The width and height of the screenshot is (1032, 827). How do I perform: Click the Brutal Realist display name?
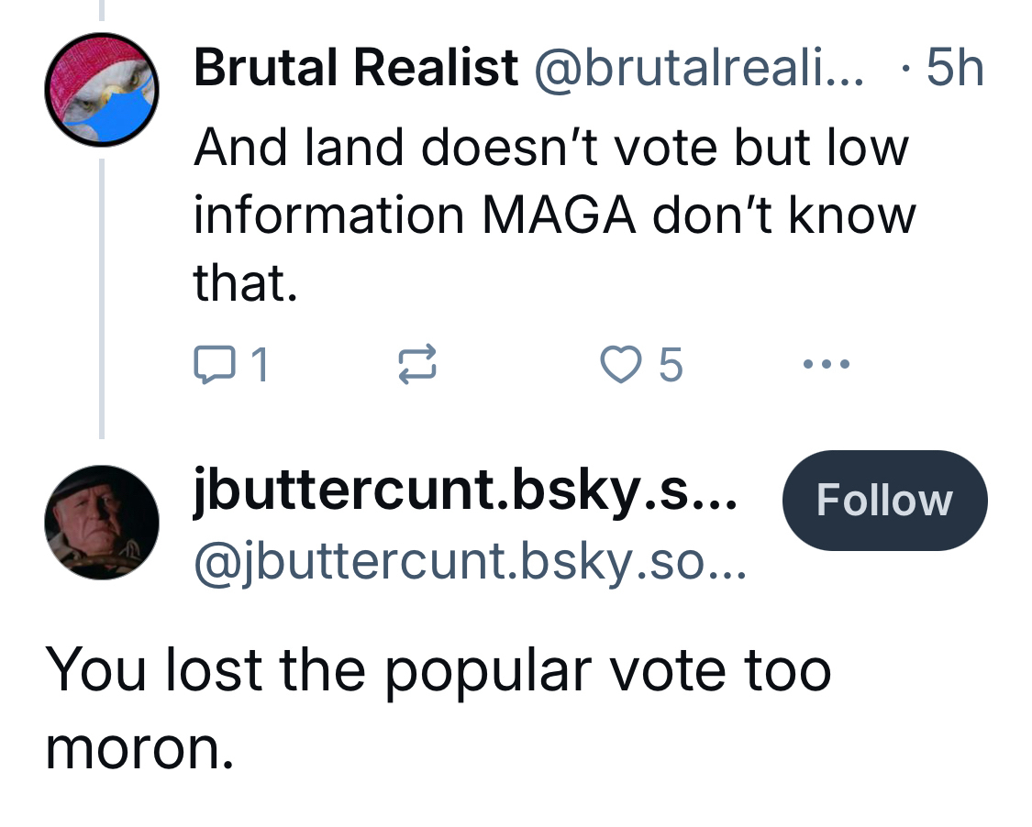[x=356, y=69]
